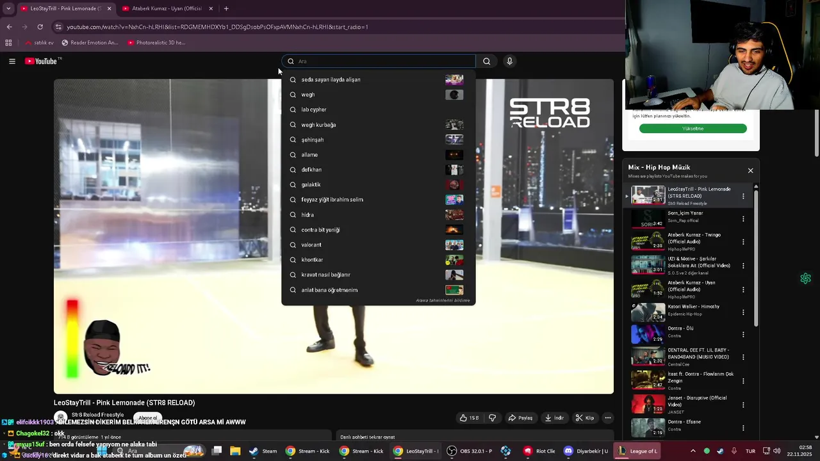This screenshot has height=461, width=820.
Task: Open League of Legends from the taskbar
Action: click(637, 451)
